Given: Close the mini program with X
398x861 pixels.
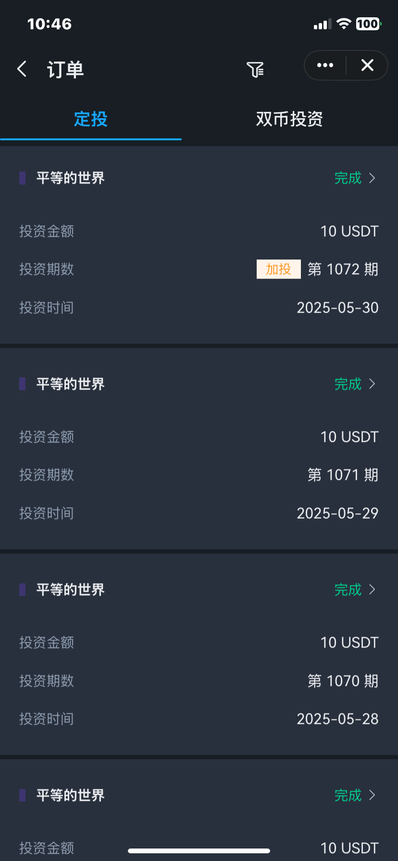Looking at the screenshot, I should point(367,65).
